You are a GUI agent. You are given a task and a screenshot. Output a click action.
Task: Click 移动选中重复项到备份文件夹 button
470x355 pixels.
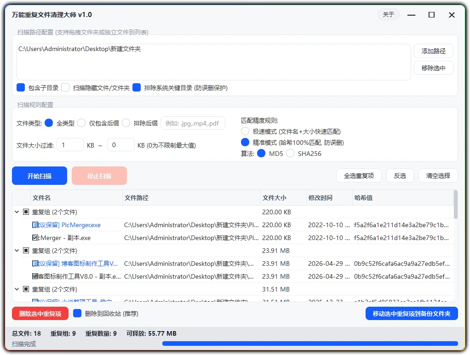(412, 314)
